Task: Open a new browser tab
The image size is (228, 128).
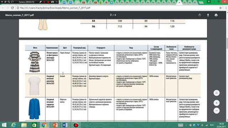Action: (201, 2)
